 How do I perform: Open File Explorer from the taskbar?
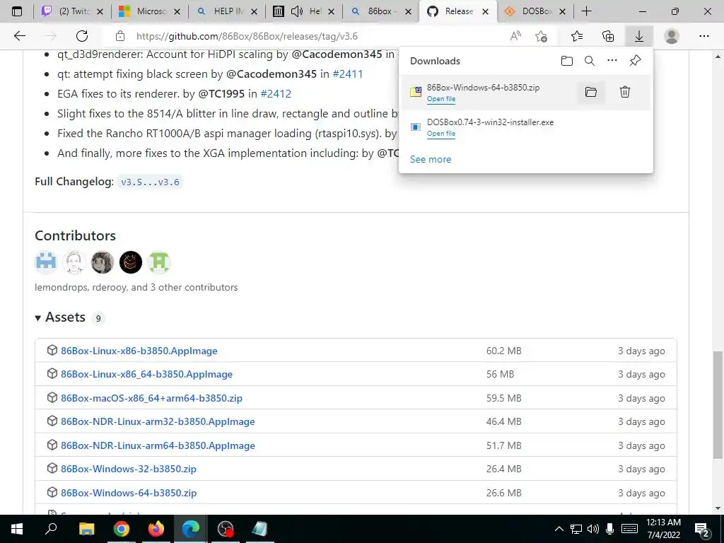pyautogui.click(x=86, y=529)
